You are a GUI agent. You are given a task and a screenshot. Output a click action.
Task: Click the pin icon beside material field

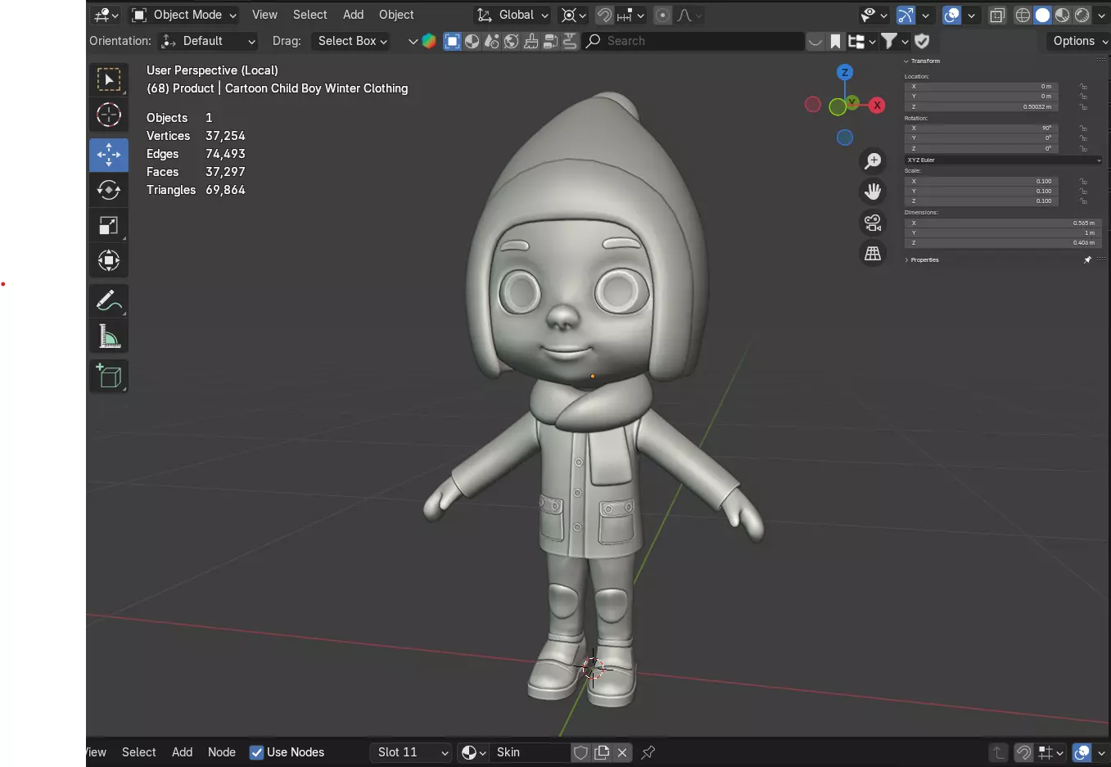(648, 752)
